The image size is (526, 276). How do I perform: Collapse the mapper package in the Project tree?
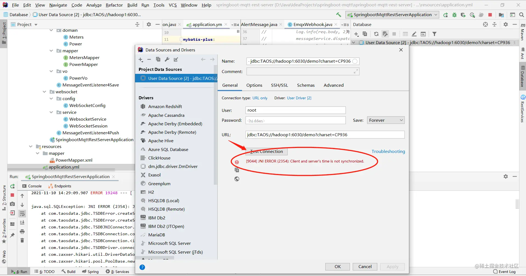point(51,51)
